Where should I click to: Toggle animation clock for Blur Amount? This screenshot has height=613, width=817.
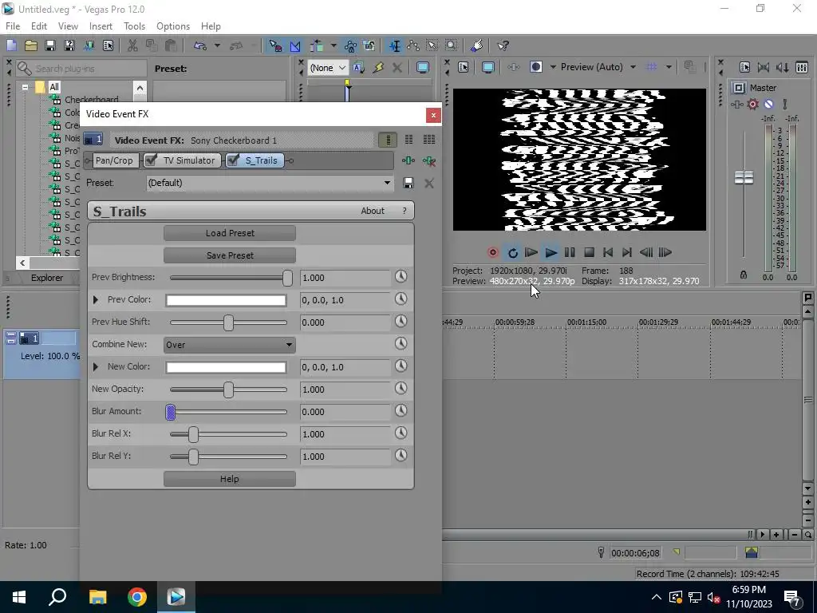[x=401, y=411]
